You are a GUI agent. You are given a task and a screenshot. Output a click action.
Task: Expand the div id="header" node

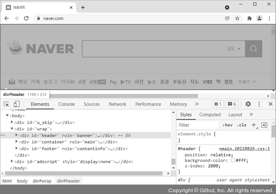(x=17, y=135)
